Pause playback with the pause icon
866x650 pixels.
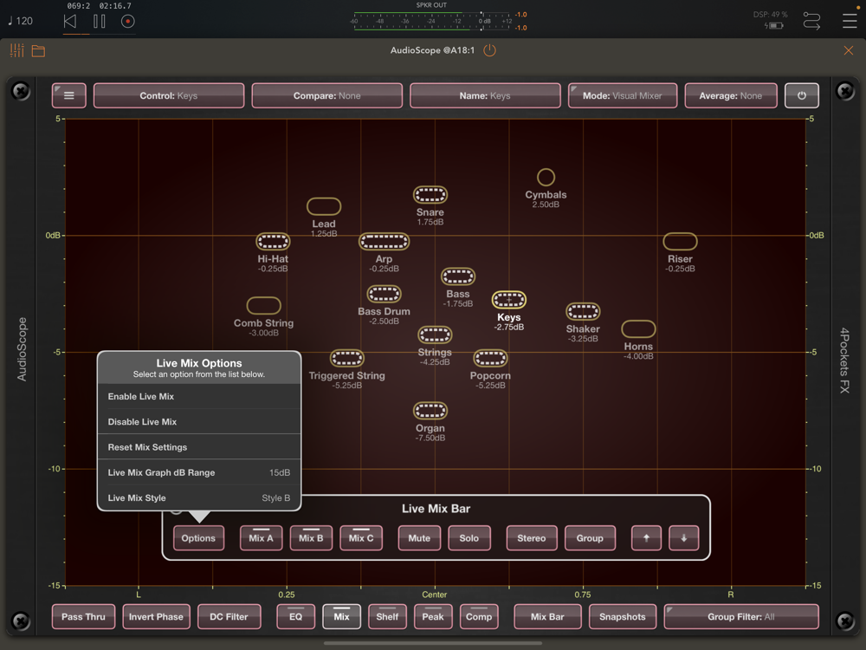point(100,22)
